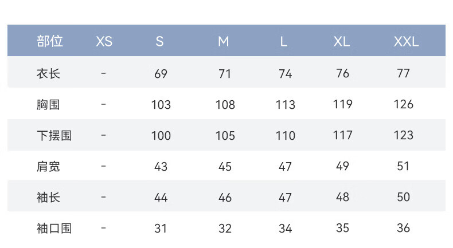Click the M size column header

(x=223, y=42)
